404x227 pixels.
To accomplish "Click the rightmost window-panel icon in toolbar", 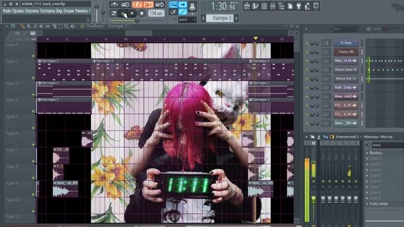I will pos(316,6).
